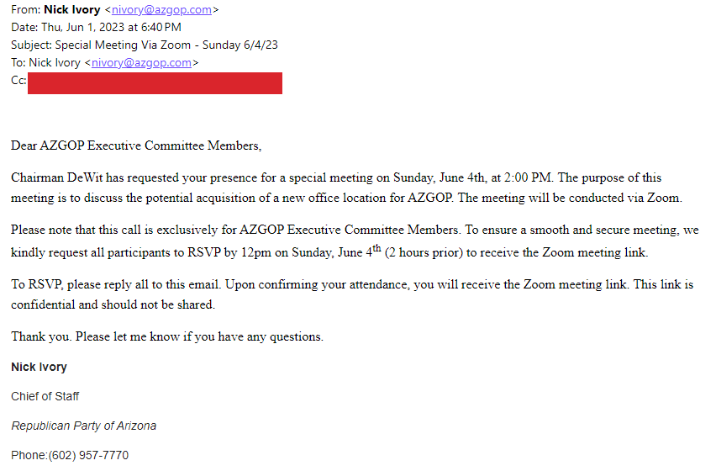This screenshot has height=471, width=716.
Task: Click the phone number (602) 957-7770
Action: coord(88,456)
